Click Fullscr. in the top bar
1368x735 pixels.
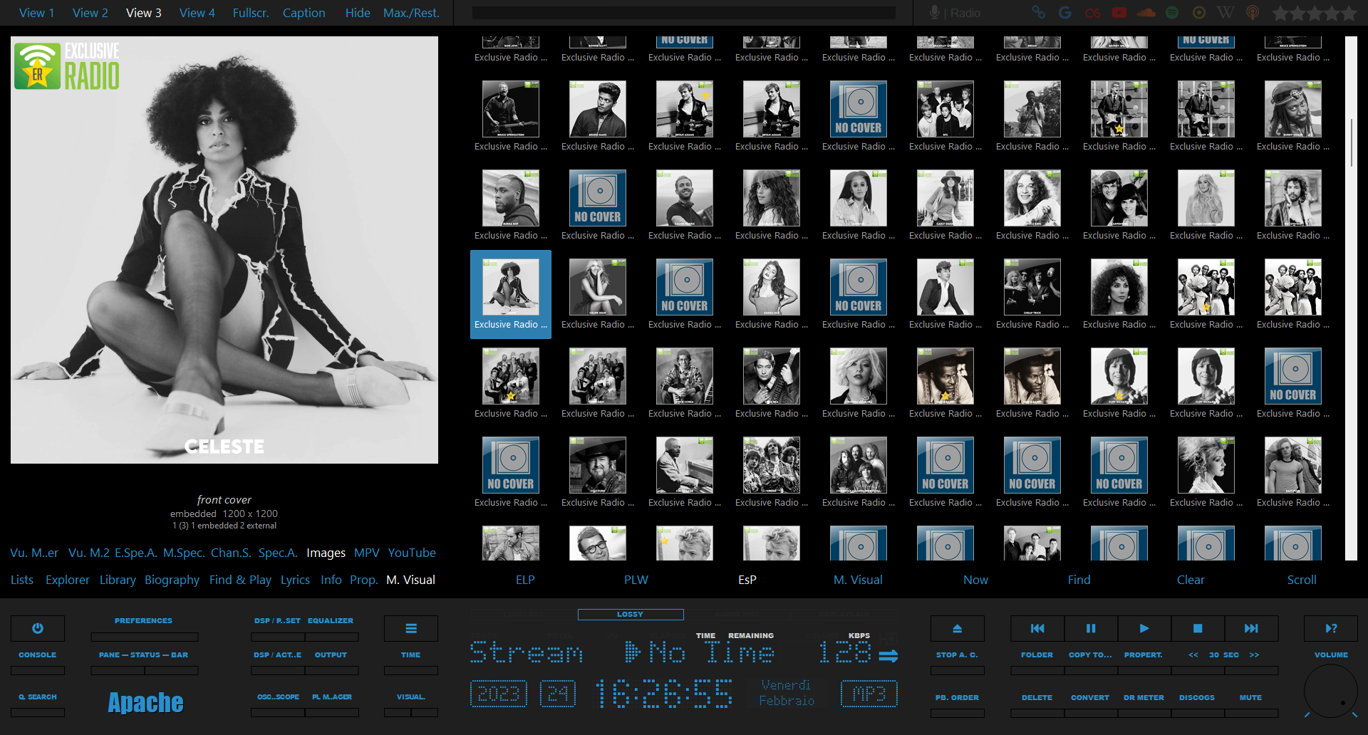pos(251,13)
